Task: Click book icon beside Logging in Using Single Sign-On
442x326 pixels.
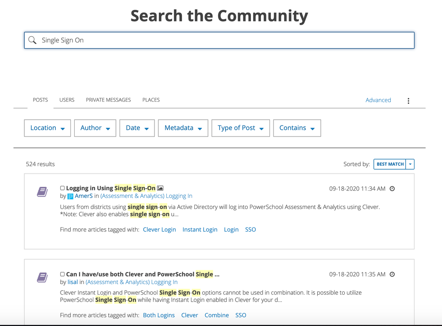Action: click(42, 192)
